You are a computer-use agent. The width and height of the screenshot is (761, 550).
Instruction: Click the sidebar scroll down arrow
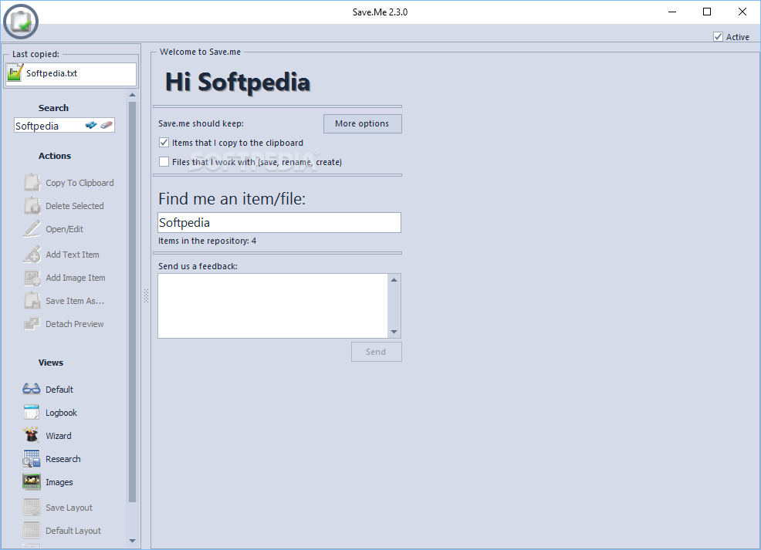coord(133,541)
